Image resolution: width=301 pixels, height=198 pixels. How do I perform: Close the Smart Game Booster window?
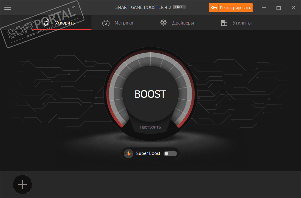pyautogui.click(x=293, y=8)
